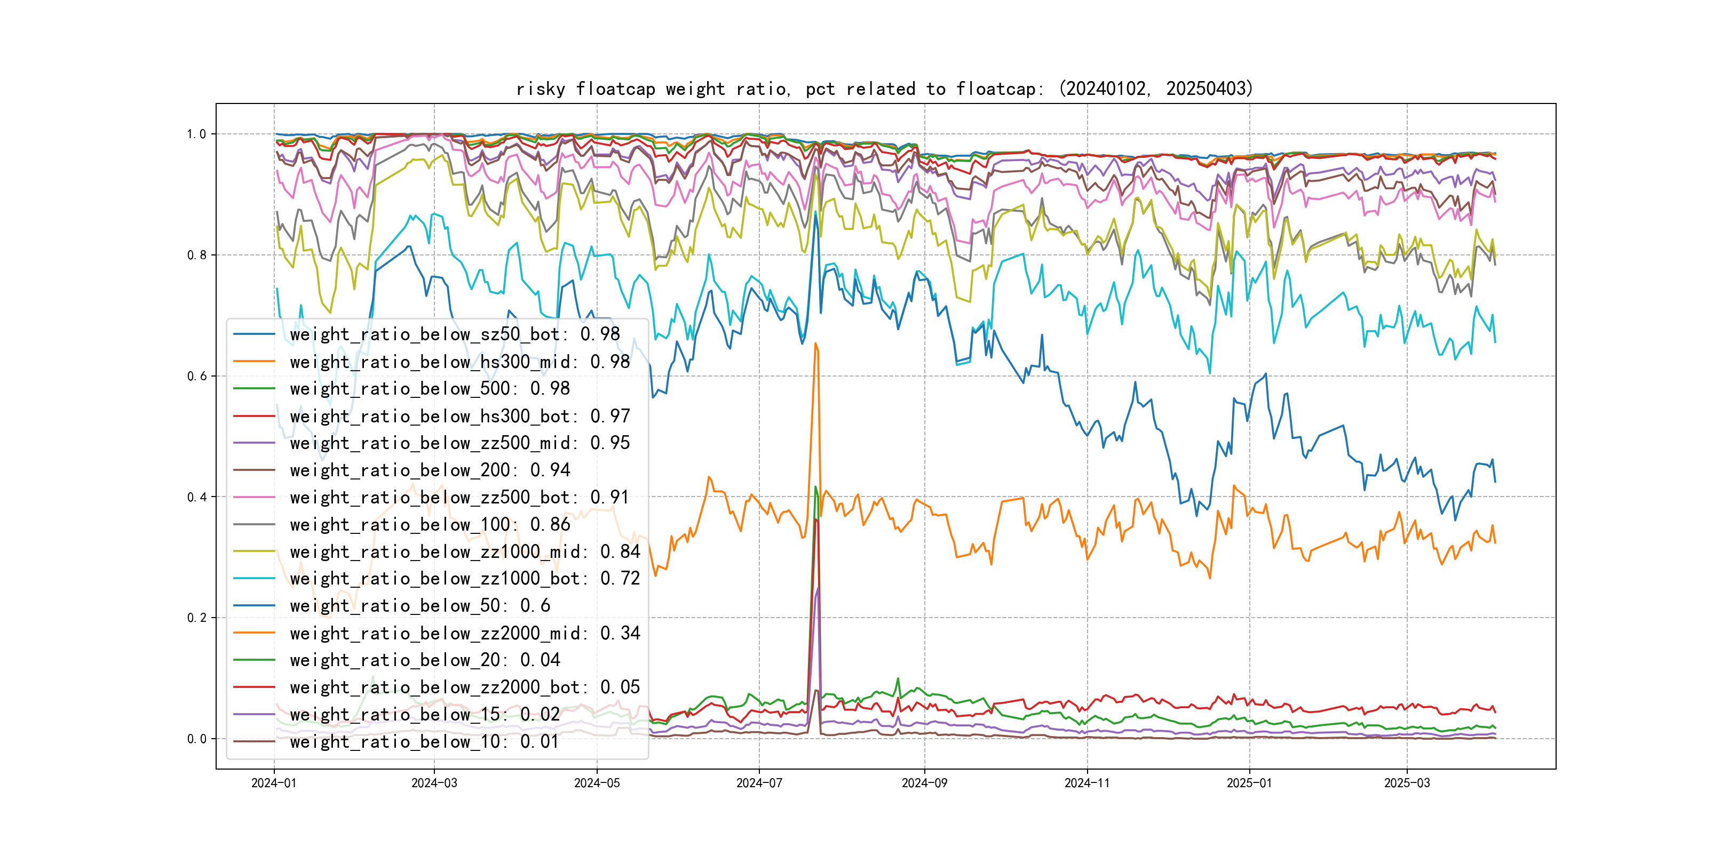Click legend entry weight_ratio_below_hs300_mid

[x=459, y=362]
